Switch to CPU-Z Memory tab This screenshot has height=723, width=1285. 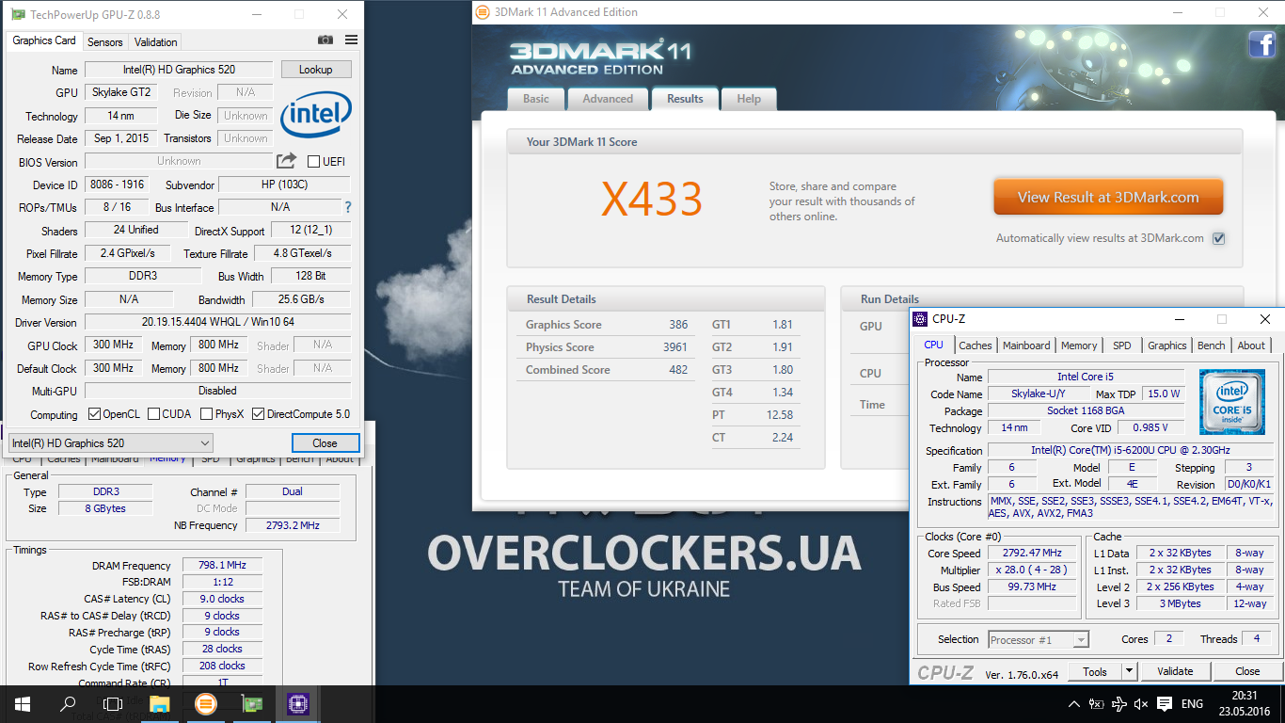tap(1079, 345)
